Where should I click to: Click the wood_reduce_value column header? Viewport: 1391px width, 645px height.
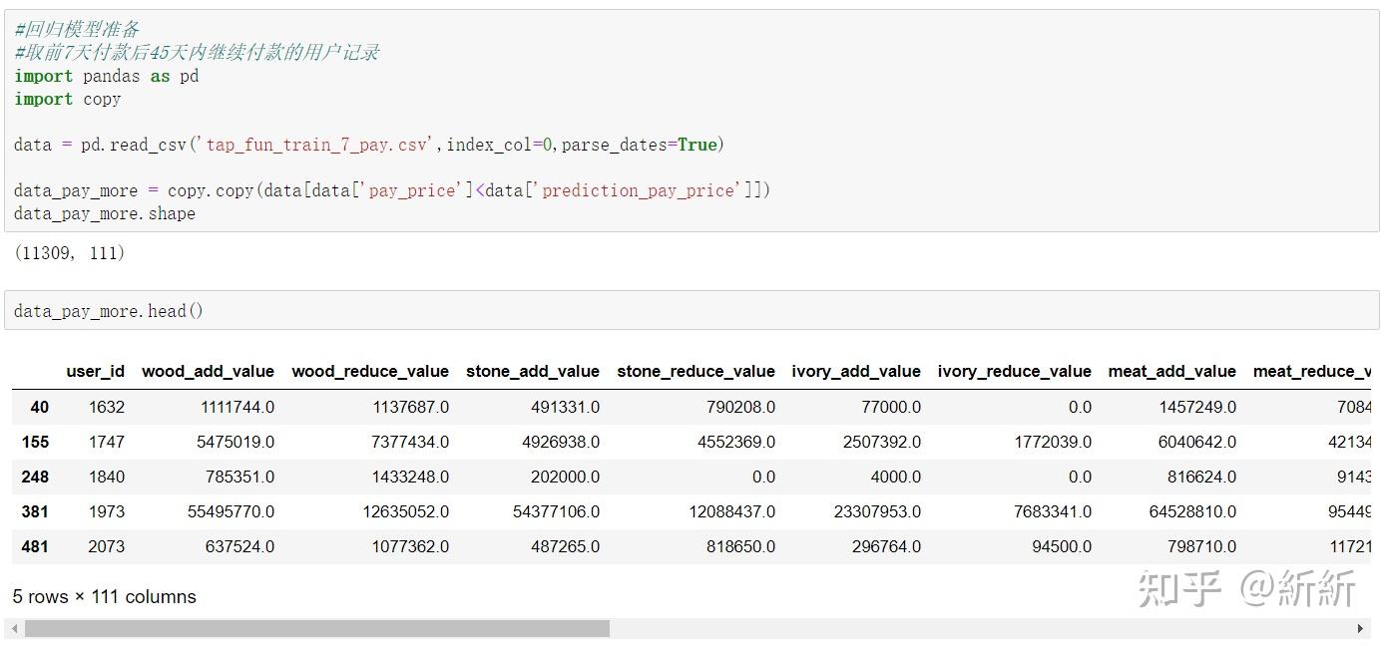370,372
